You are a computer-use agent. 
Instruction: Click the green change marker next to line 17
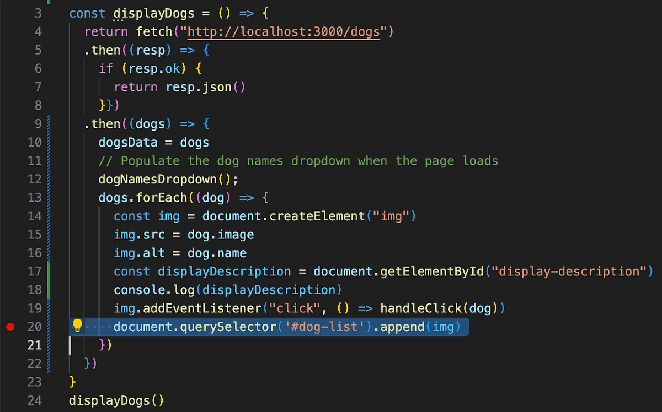pyautogui.click(x=50, y=271)
